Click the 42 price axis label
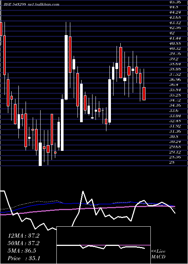This screenshot has width=188, height=264. (x=172, y=33)
